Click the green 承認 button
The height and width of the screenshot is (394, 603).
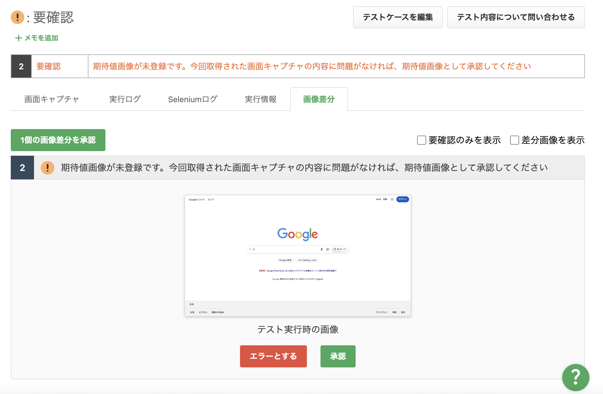[x=338, y=356]
